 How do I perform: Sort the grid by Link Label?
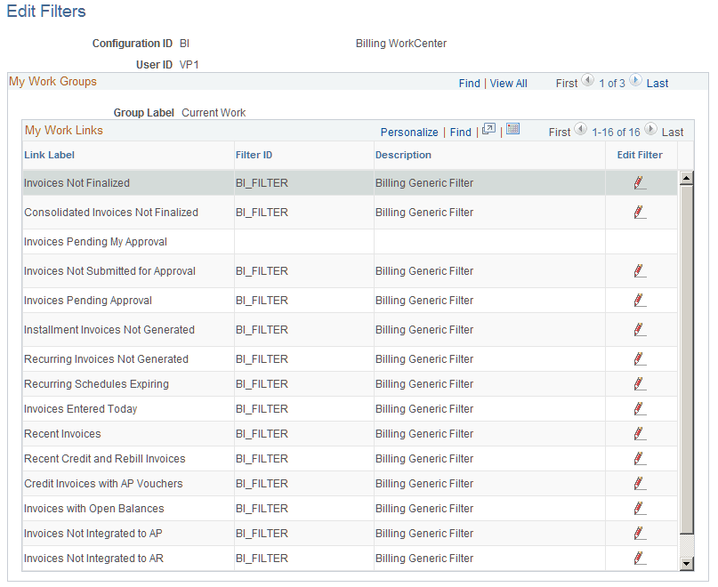[x=49, y=154]
